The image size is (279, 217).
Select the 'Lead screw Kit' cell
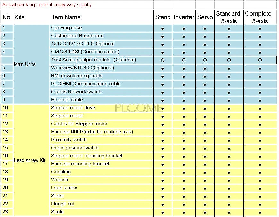pyautogui.click(x=31, y=160)
